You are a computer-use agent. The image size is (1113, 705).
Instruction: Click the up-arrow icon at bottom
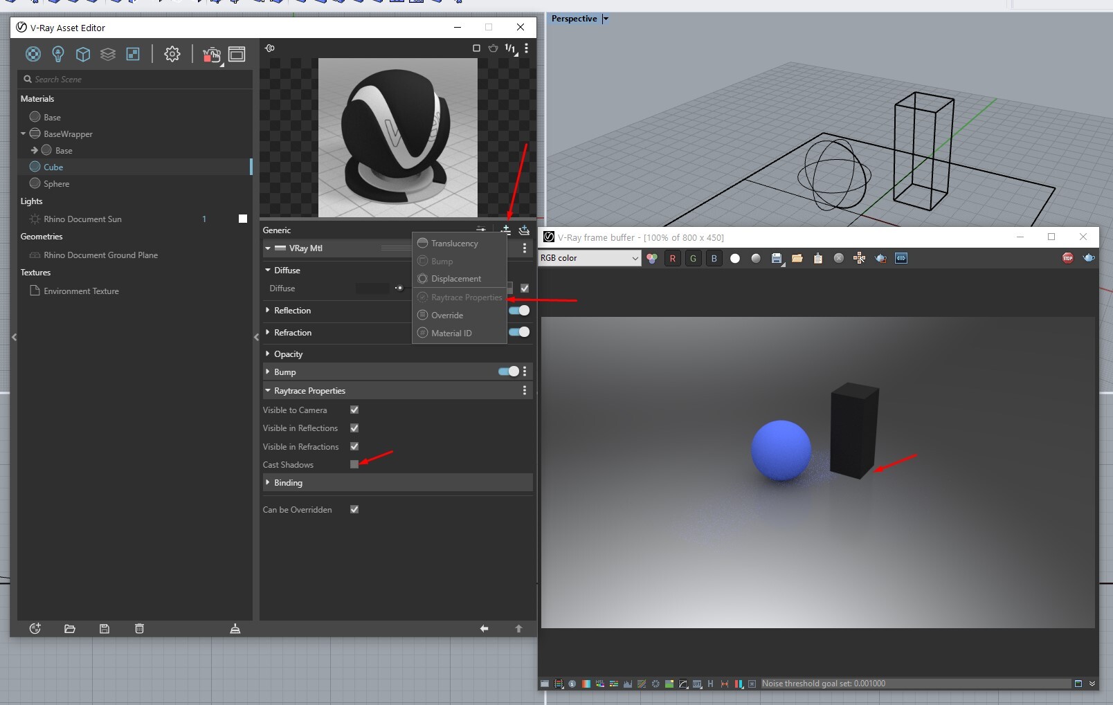point(518,628)
